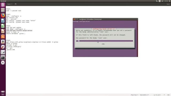Image resolution: width=171 pixels, height=96 pixels.
Task: Open the network indicator in top panel
Action: (157, 1)
